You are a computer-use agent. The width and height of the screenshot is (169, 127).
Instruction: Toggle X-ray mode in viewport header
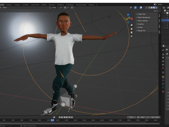146,7
